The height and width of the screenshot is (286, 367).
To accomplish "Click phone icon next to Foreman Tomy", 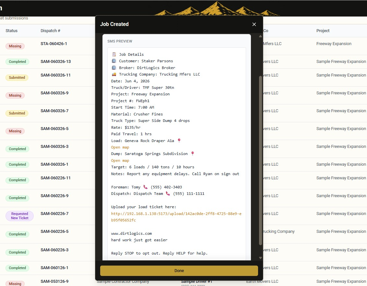I will 146,187.
